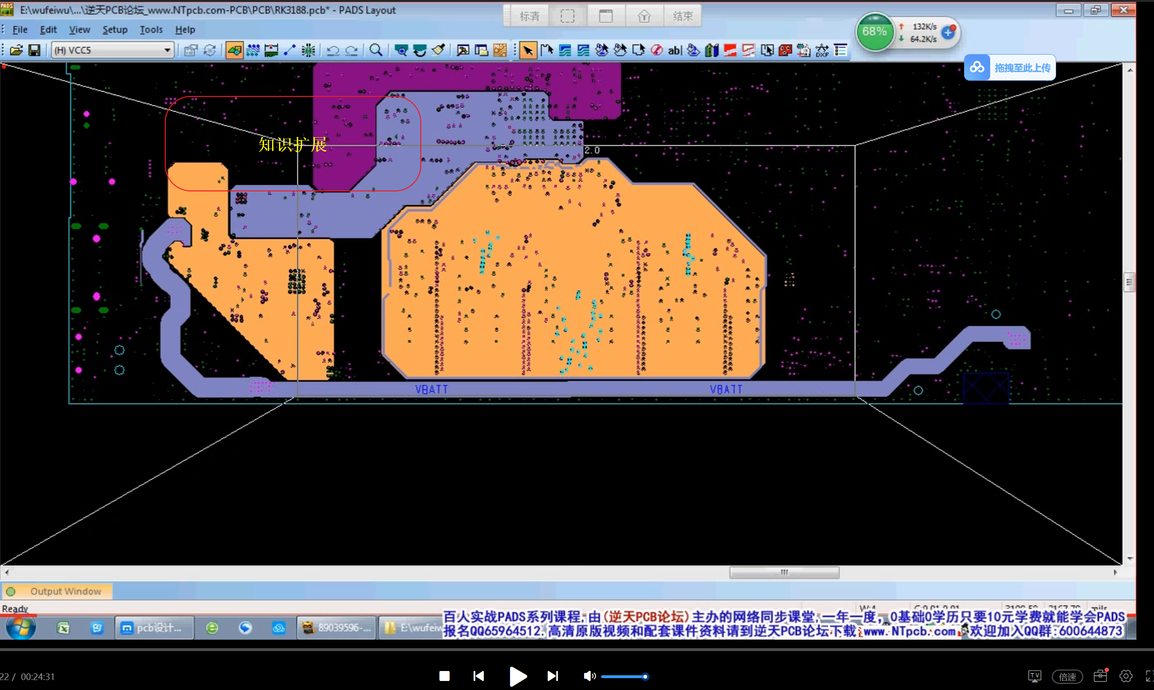Open the Output Window tab
Image resolution: width=1154 pixels, height=690 pixels.
point(57,591)
